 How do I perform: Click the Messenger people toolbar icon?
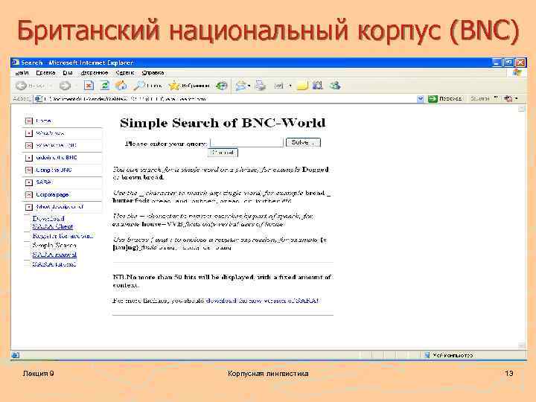pyautogui.click(x=335, y=86)
